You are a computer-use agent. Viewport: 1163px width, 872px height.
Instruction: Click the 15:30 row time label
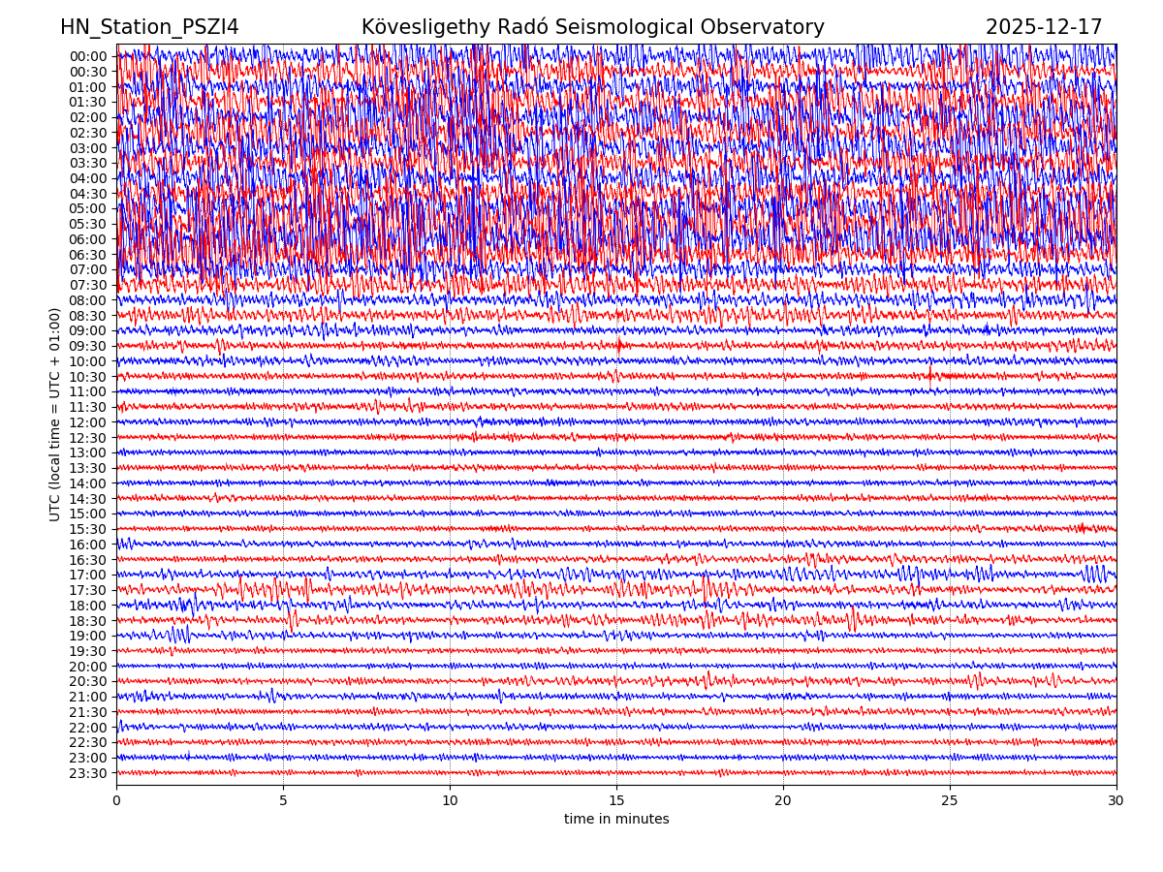click(x=87, y=529)
